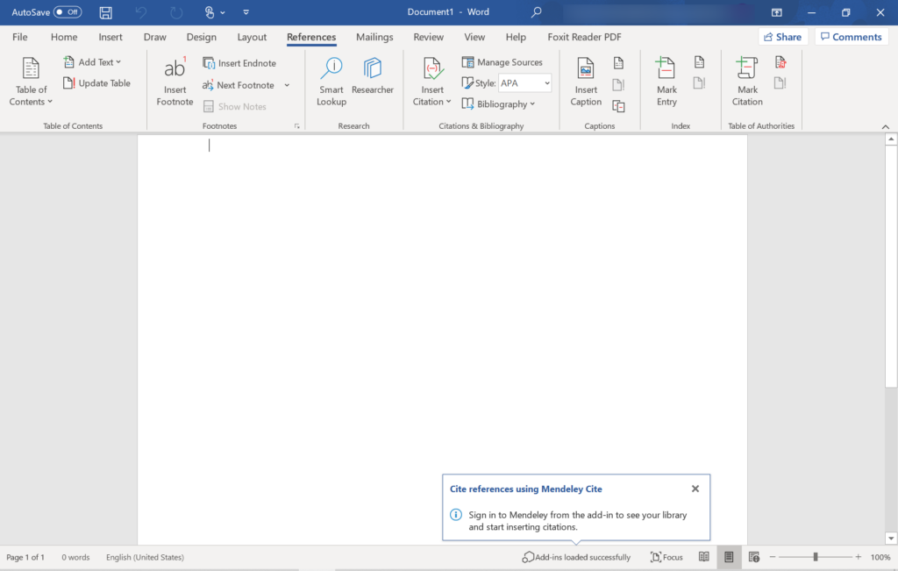Open the Foxit Reader PDF tab

coord(584,37)
